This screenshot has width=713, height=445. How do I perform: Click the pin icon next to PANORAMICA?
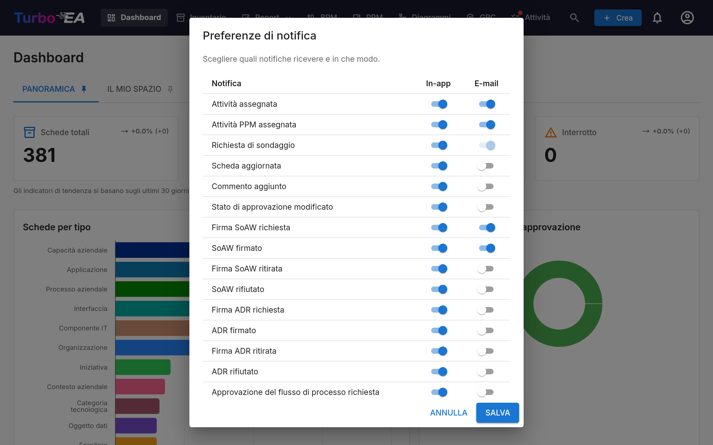coord(84,89)
